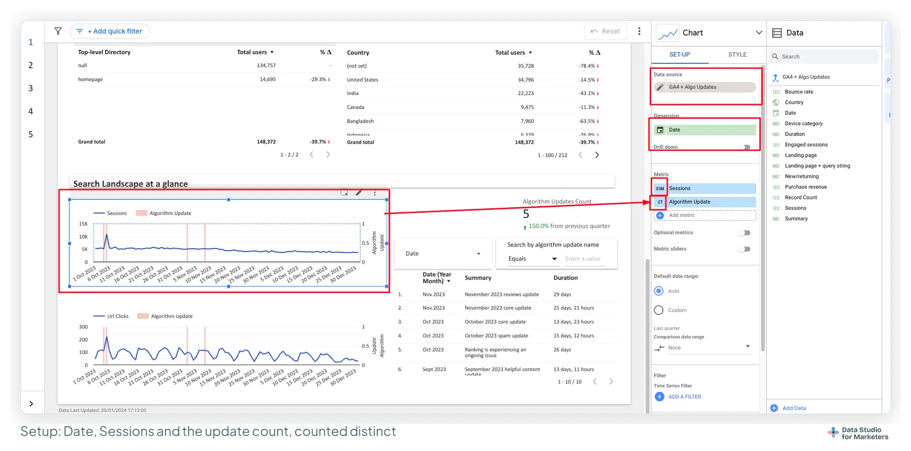Sort by Date (Year Month) column arrow
The height and width of the screenshot is (451, 911).
pos(449,282)
